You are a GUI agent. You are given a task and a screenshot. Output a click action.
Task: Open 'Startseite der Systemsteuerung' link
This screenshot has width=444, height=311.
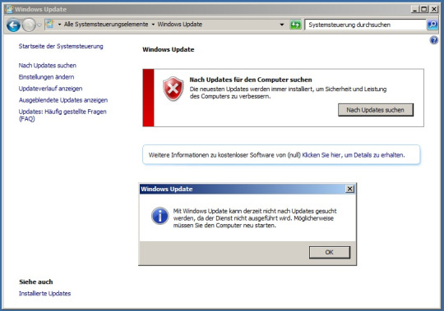point(61,46)
